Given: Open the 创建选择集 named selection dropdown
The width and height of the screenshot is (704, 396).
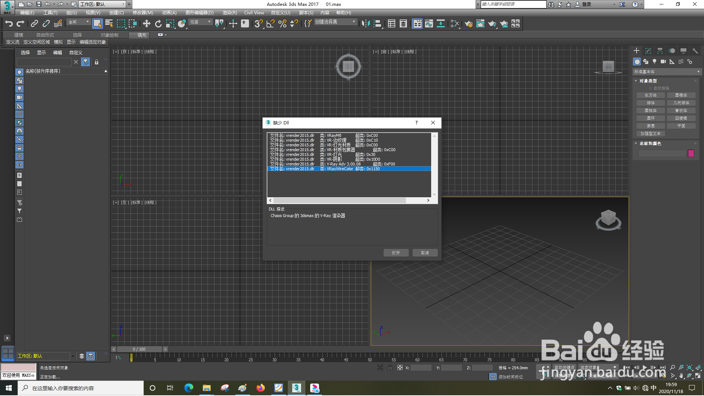Looking at the screenshot, I should [335, 22].
